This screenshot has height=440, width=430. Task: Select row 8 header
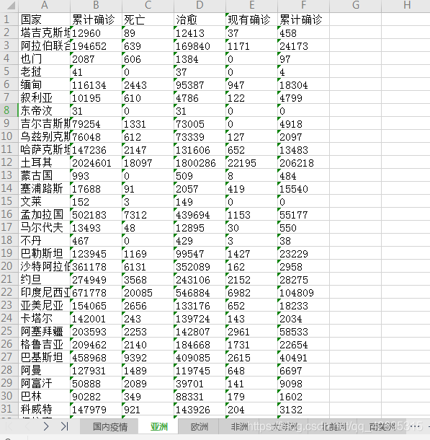(x=9, y=110)
